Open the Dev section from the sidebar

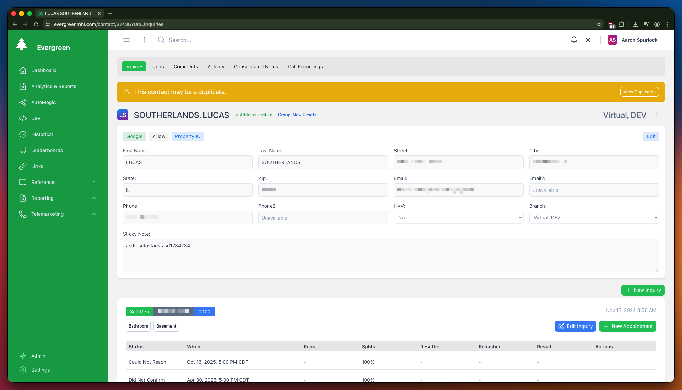pos(35,118)
